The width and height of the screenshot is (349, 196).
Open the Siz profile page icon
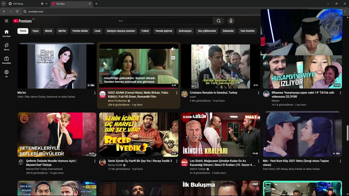click(7, 73)
